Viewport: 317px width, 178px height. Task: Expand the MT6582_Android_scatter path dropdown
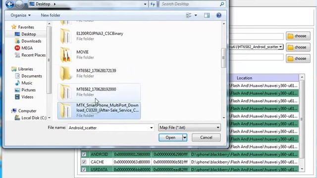pyautogui.click(x=281, y=47)
